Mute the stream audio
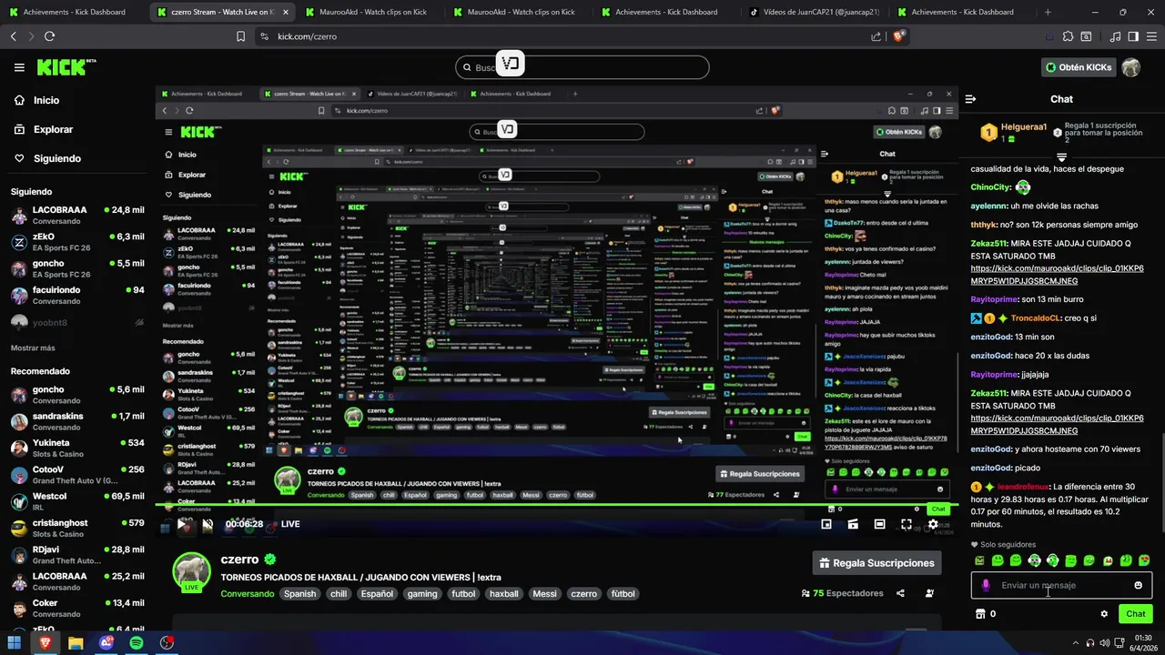Screen dimensions: 1165x655 pyautogui.click(x=208, y=524)
